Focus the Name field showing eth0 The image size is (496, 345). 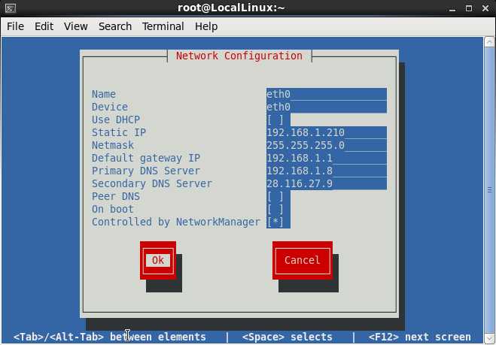click(327, 94)
